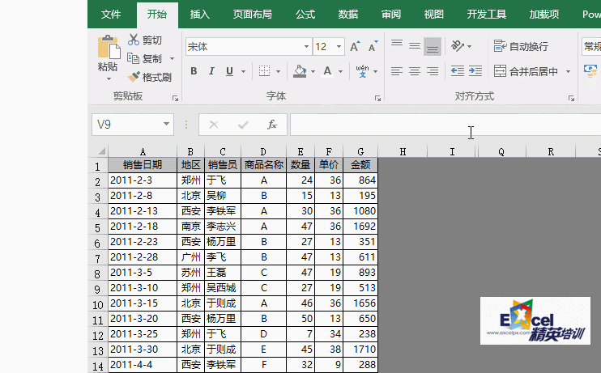
Task: Click the decrease indent icon
Action: tap(458, 71)
